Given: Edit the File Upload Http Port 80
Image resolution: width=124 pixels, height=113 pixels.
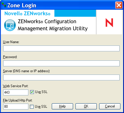Looking at the screenshot, I should tap(16, 107).
